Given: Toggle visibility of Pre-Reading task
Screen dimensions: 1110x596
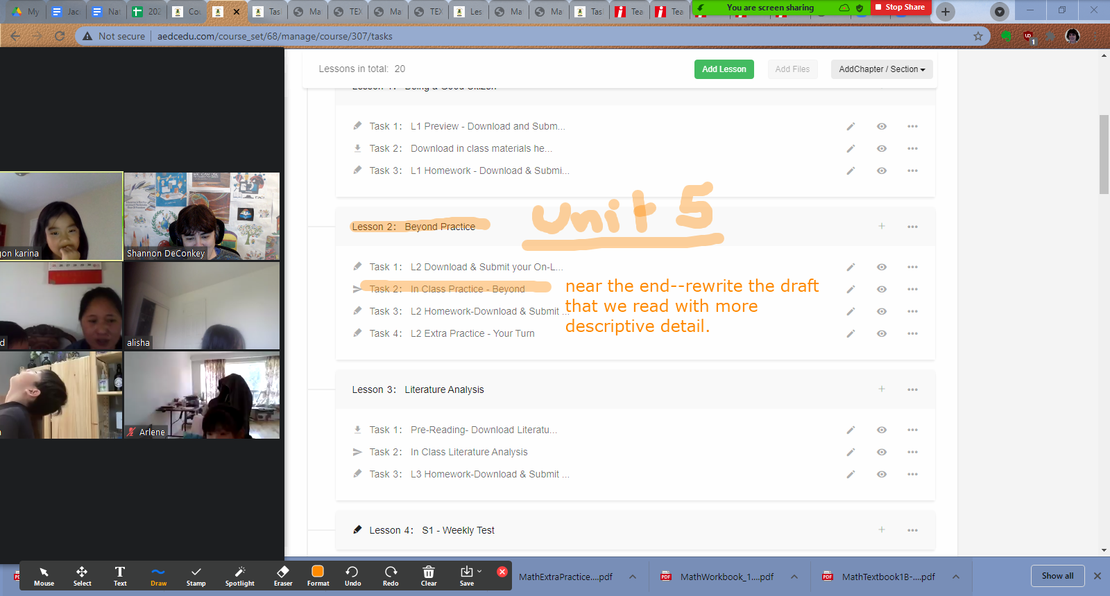Looking at the screenshot, I should tap(882, 430).
